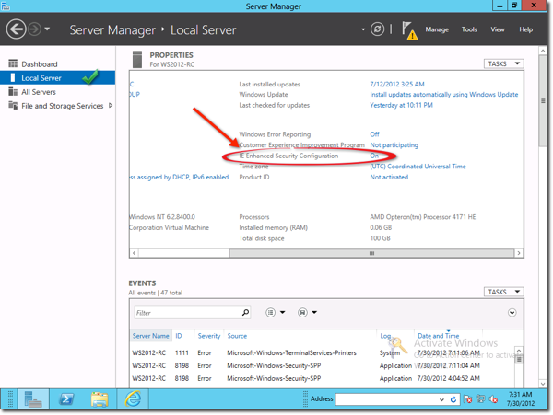The width and height of the screenshot is (553, 415).
Task: Open the Manage menu
Action: click(437, 29)
